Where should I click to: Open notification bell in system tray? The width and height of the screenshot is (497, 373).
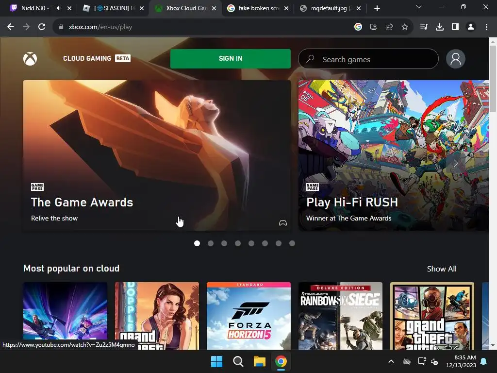pyautogui.click(x=484, y=361)
